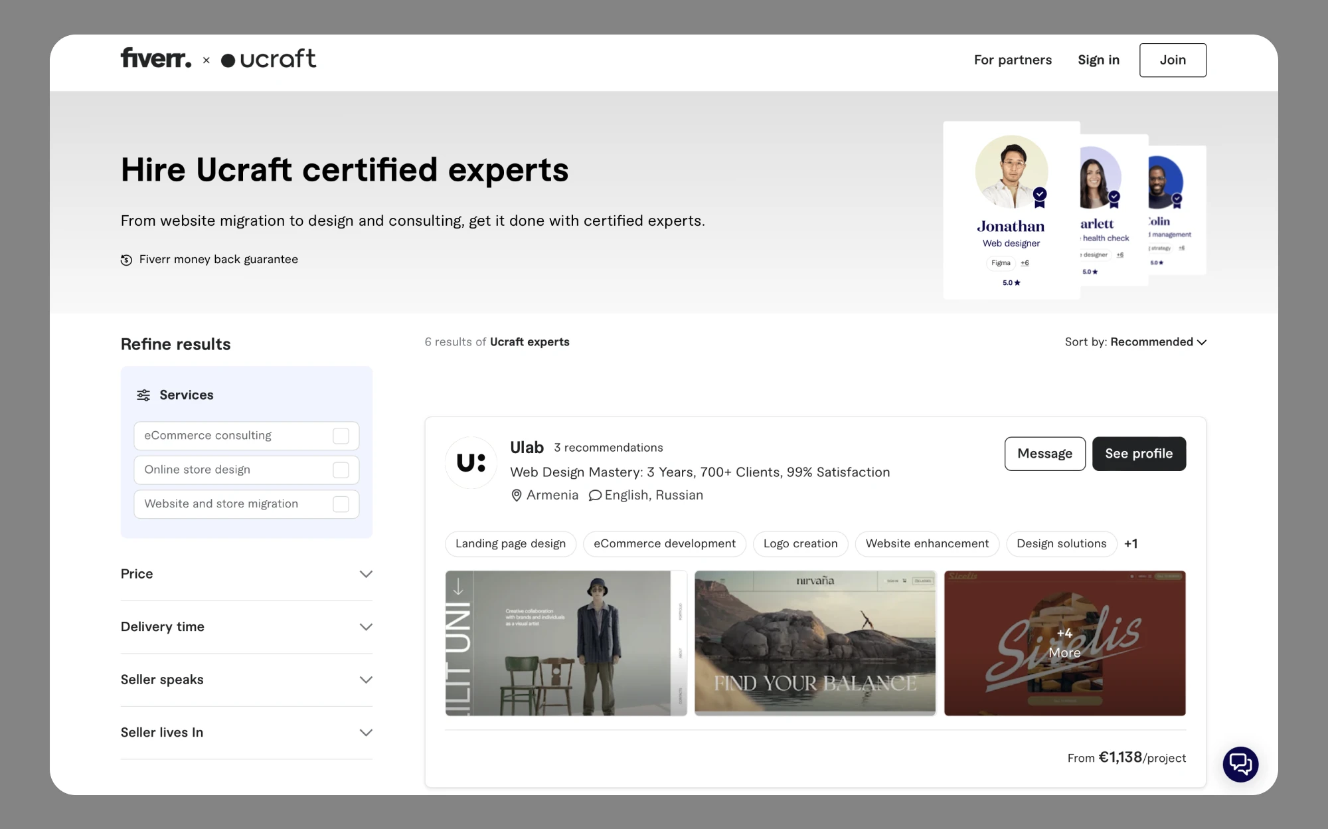Screen dimensions: 1328x829
Task: Show the +1 more service tags
Action: (1131, 544)
